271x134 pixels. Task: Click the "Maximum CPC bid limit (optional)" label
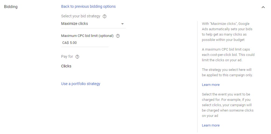(87, 36)
